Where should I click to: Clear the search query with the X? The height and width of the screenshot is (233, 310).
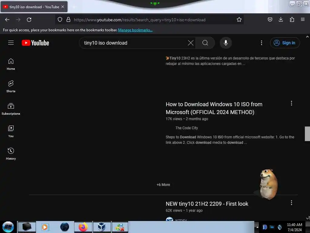[x=191, y=43]
